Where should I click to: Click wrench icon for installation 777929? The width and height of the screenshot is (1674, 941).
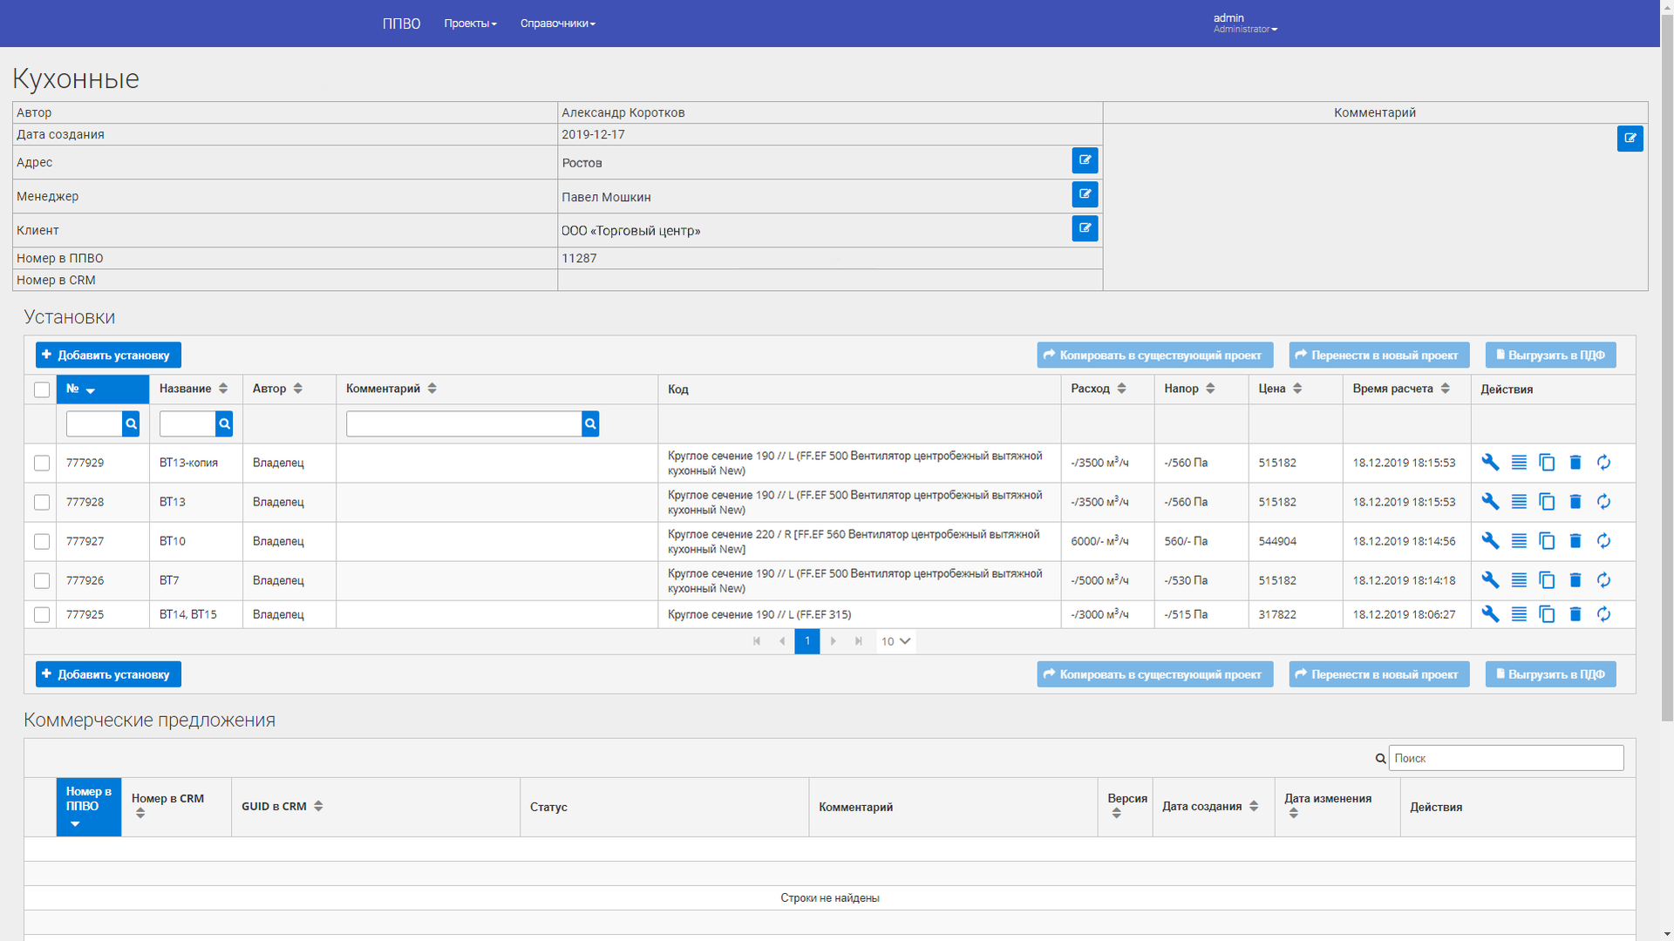tap(1490, 463)
